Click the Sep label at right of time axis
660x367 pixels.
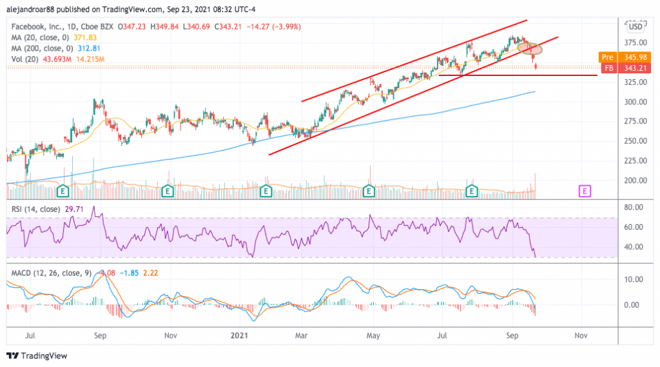point(512,335)
